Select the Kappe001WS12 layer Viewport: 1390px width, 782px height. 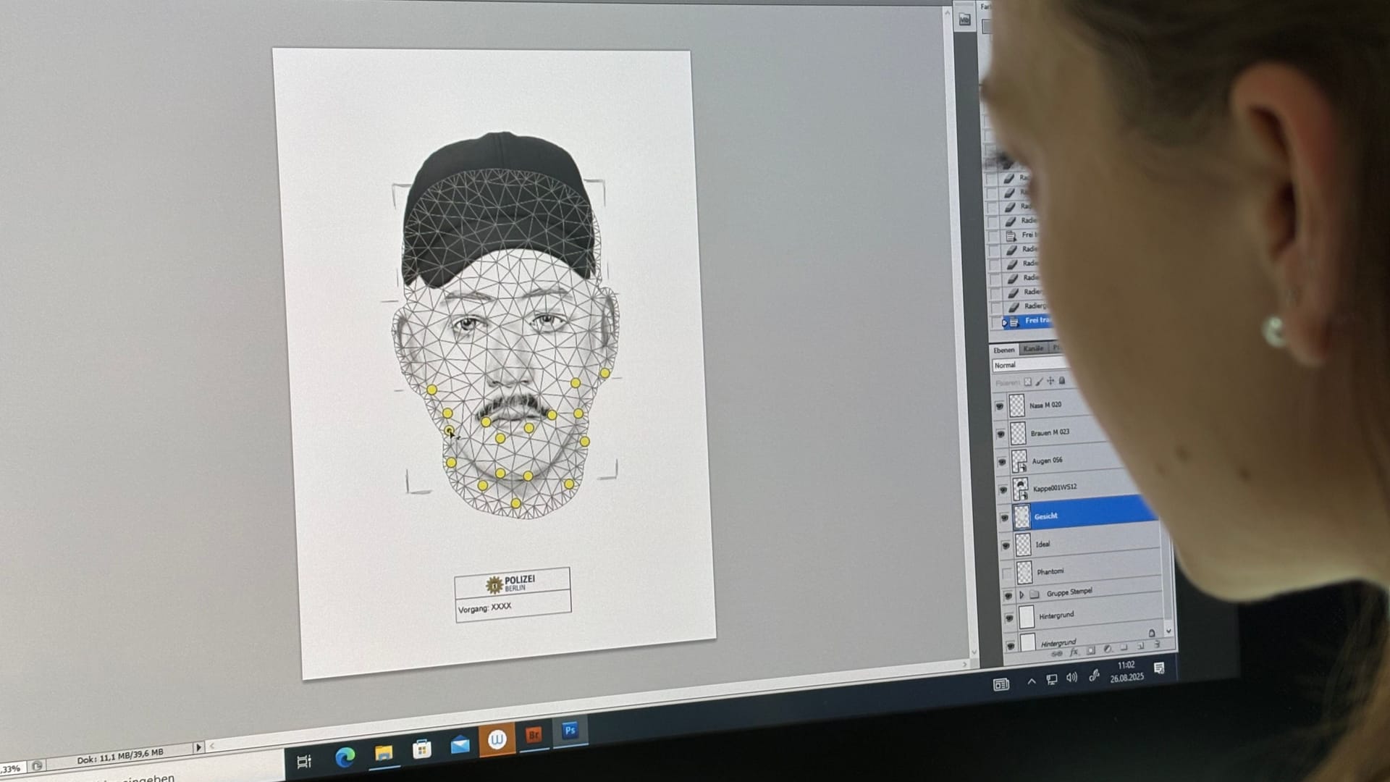click(x=1055, y=488)
